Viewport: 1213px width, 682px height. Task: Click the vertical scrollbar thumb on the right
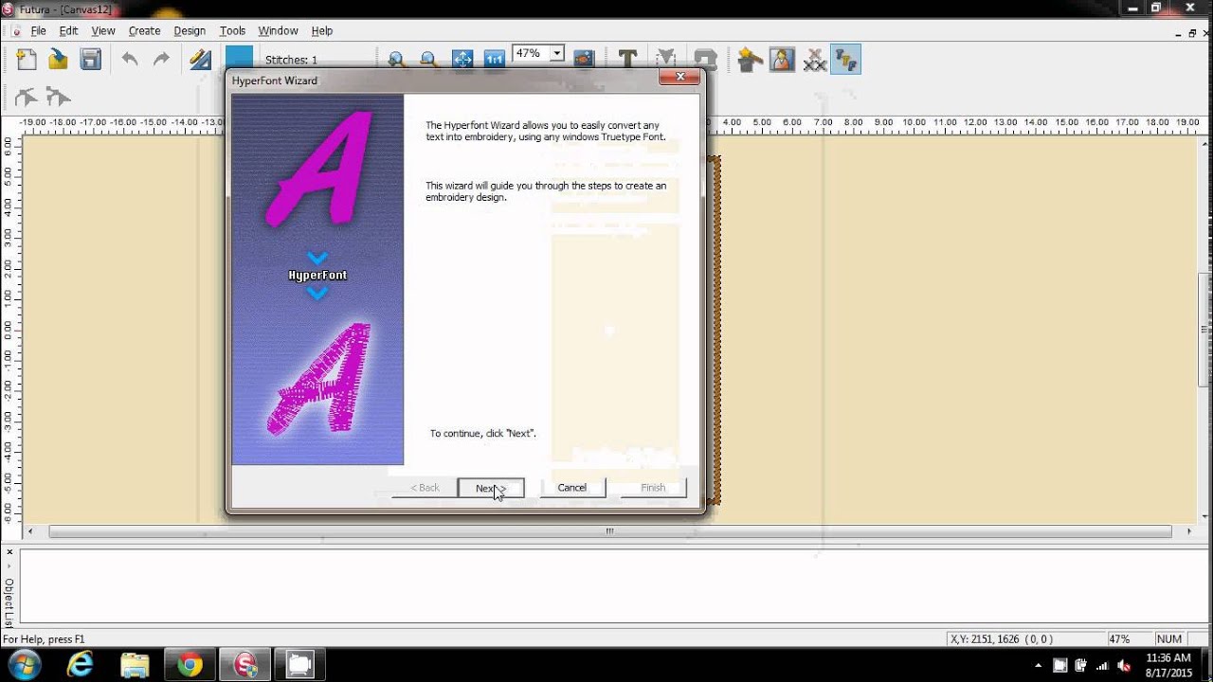point(1205,330)
